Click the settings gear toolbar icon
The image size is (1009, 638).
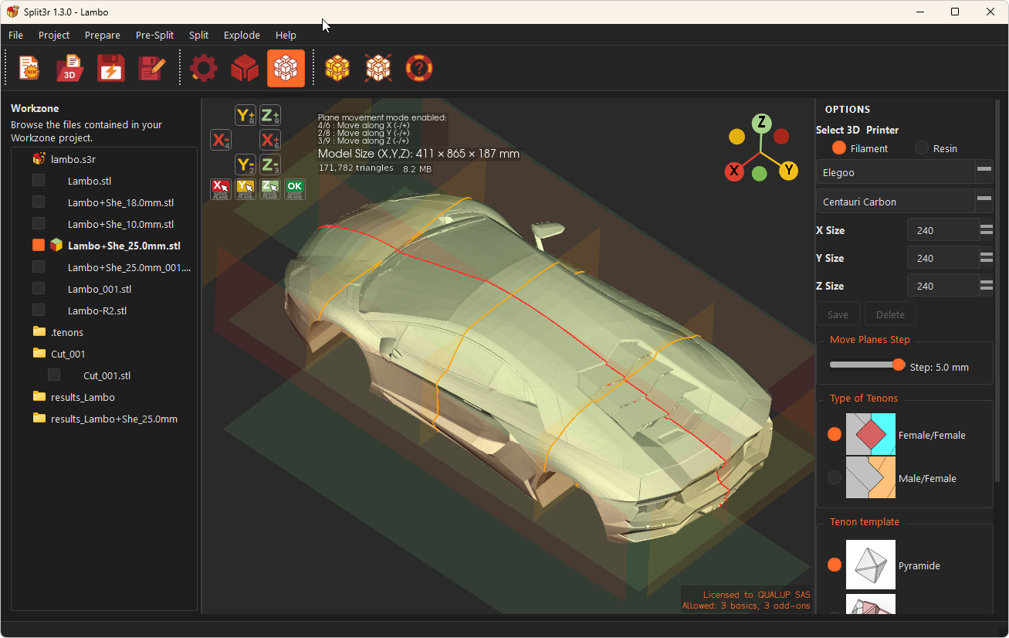coord(204,69)
